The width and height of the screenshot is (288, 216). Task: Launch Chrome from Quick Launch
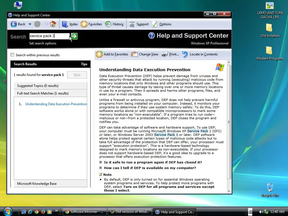tap(37, 212)
